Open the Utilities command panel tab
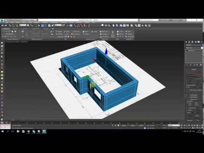204x153 pixels. tap(201, 42)
